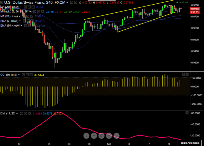Move the DMI pane up with the arrow icon
The height and width of the screenshot is (146, 204).
tap(187, 113)
